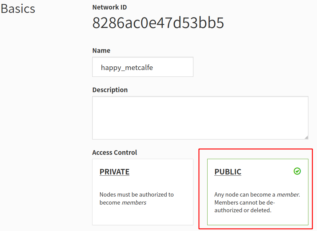Select the PRIVATE access control card
The image size is (317, 231).
tap(143, 192)
